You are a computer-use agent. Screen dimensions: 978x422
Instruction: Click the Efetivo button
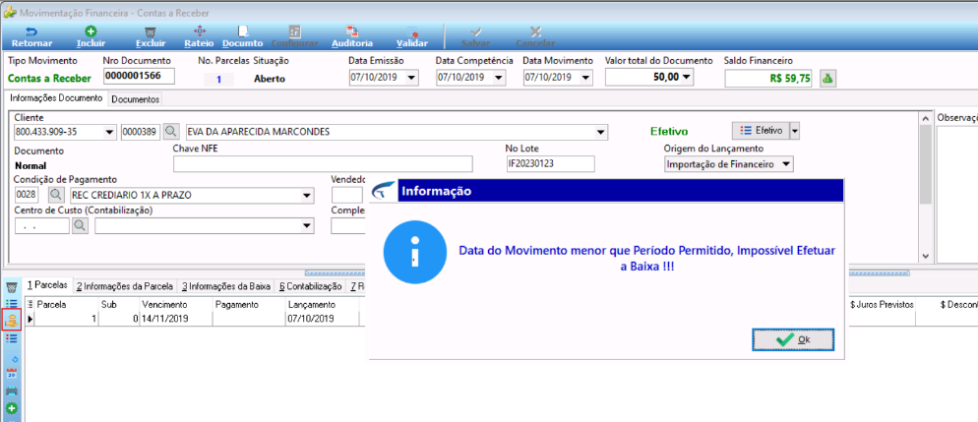point(761,131)
